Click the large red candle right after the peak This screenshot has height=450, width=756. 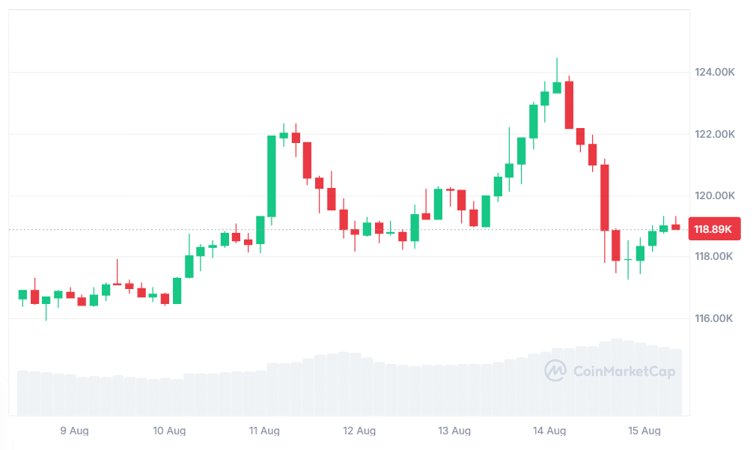(569, 105)
